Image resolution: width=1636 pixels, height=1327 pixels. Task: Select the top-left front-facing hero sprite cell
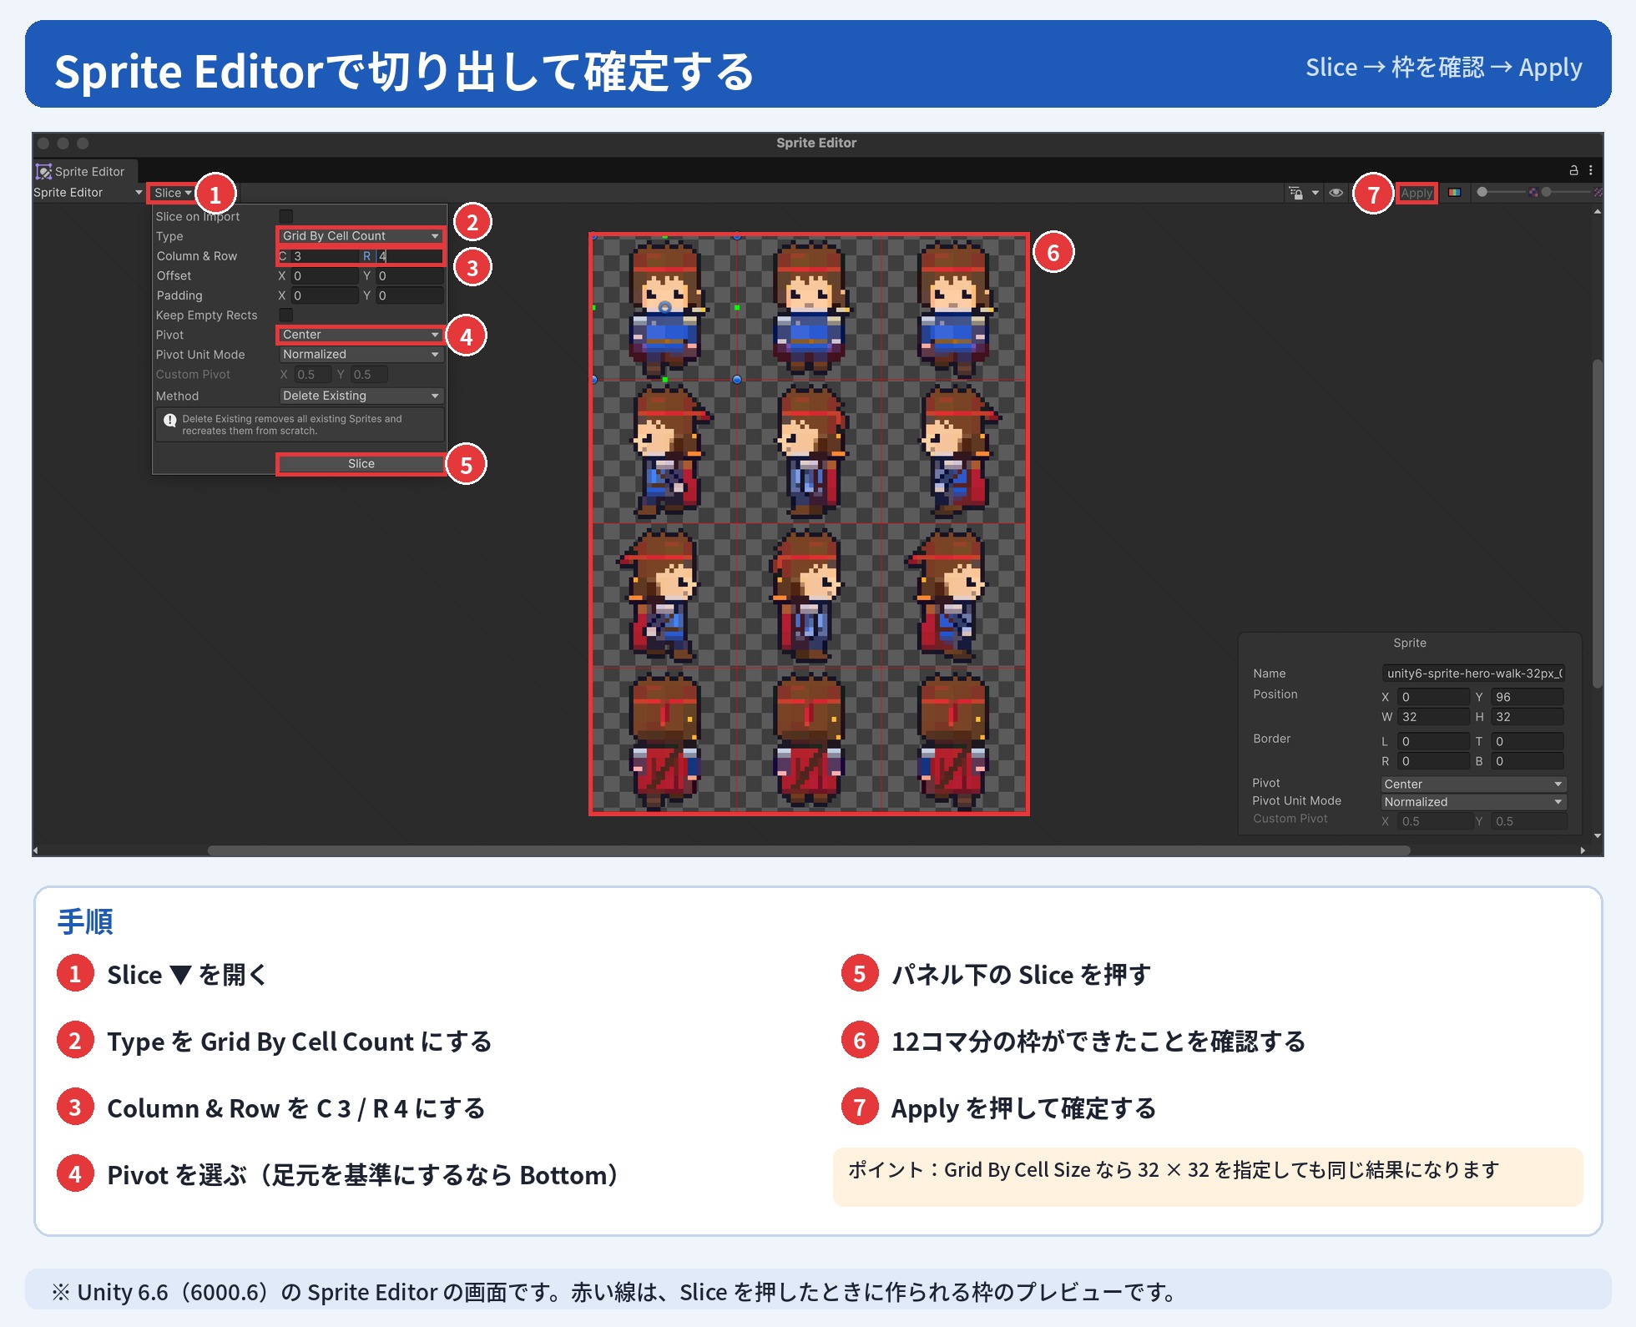tap(664, 308)
